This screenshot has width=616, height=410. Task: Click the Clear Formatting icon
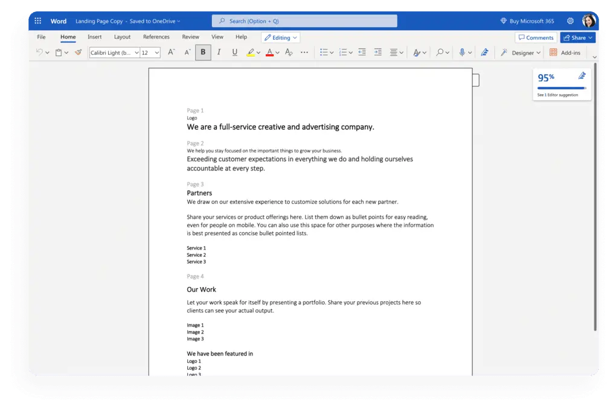[288, 52]
